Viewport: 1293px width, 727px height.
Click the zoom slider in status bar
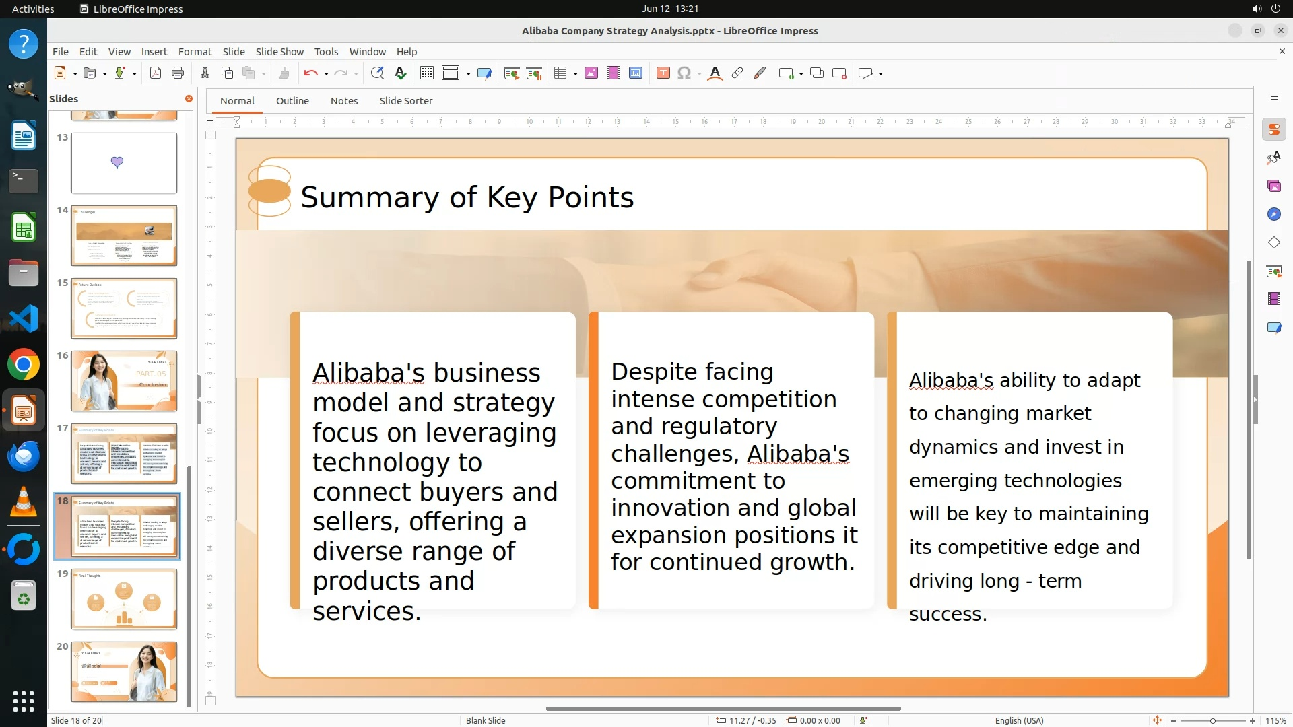point(1212,721)
